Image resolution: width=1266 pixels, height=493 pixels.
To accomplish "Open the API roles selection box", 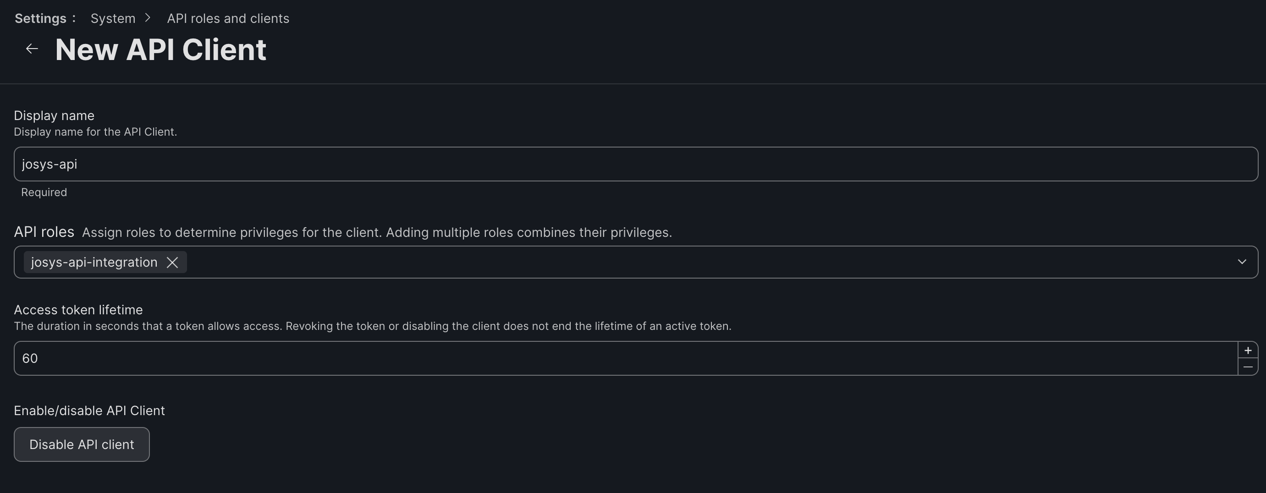I will click(688, 262).
